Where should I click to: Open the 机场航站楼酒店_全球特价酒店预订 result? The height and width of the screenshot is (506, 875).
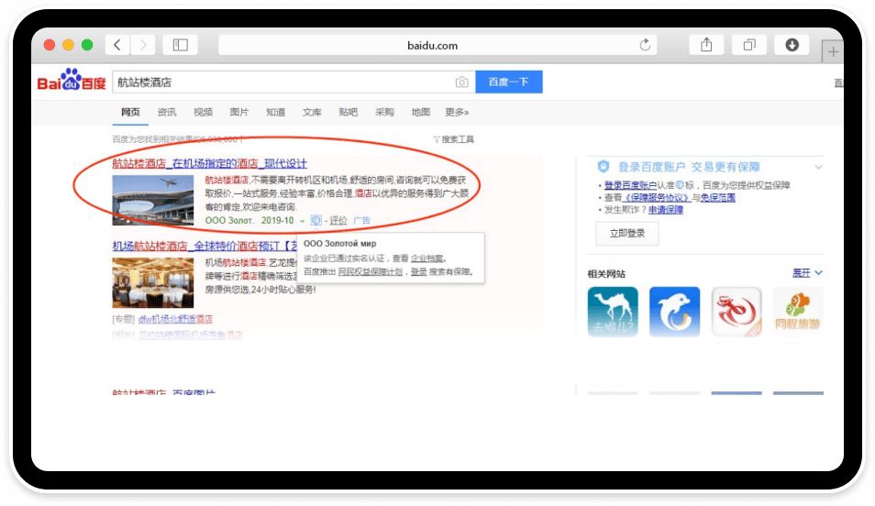click(205, 246)
